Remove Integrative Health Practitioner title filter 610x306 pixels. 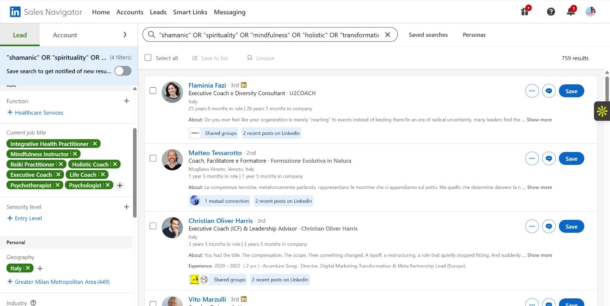point(95,144)
